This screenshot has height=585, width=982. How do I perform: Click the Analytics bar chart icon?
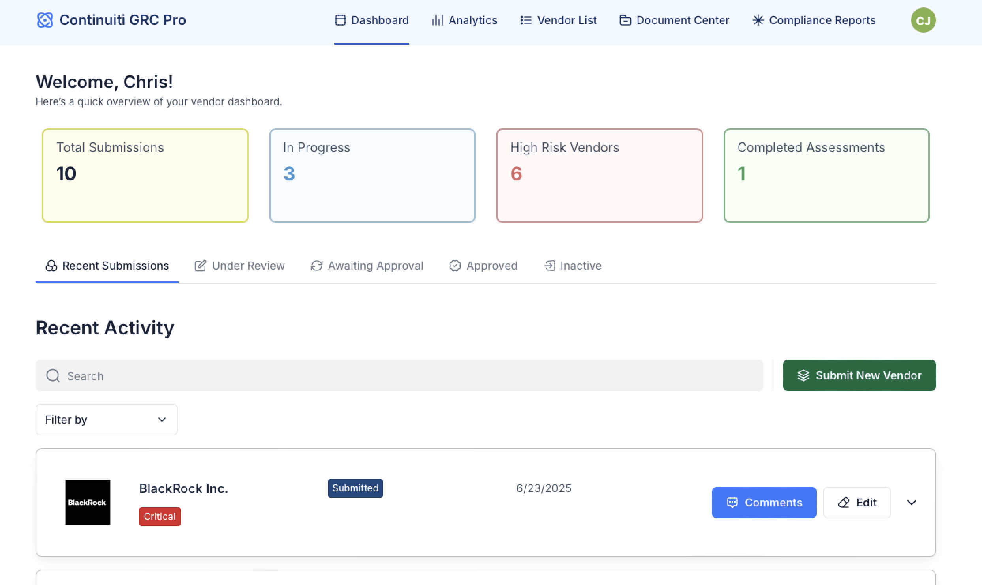coord(437,20)
